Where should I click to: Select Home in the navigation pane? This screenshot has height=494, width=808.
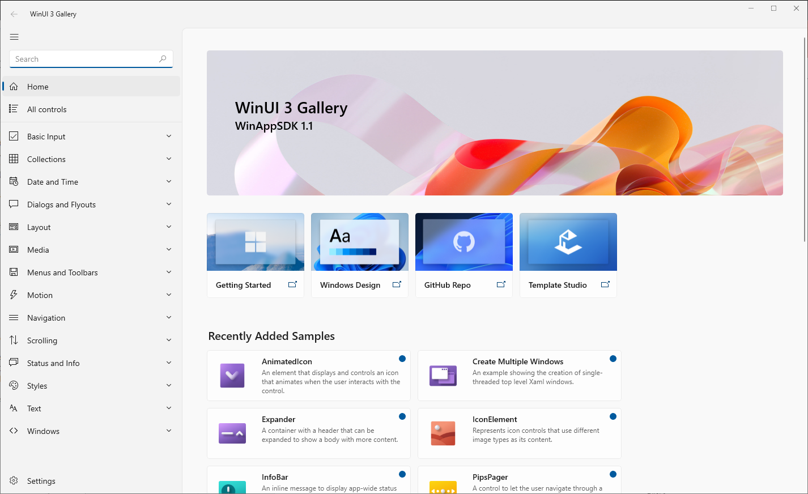[x=91, y=87]
